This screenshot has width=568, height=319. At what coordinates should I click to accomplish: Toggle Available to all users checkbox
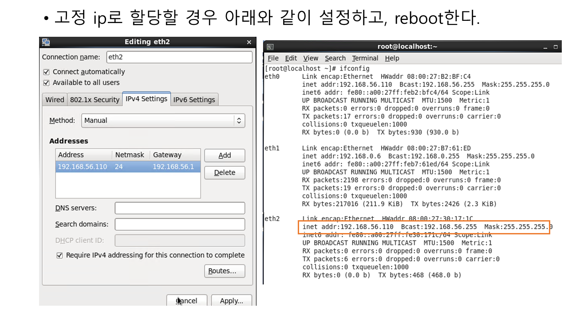click(46, 83)
